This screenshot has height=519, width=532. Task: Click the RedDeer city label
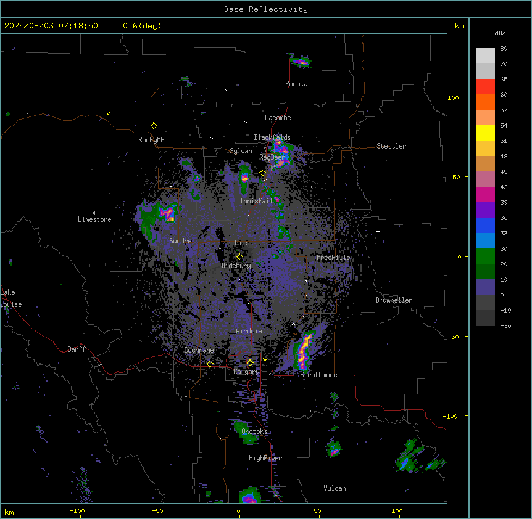272,157
